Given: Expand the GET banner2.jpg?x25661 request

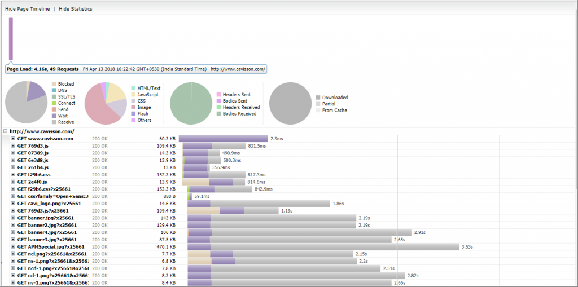Looking at the screenshot, I should click(13, 225).
